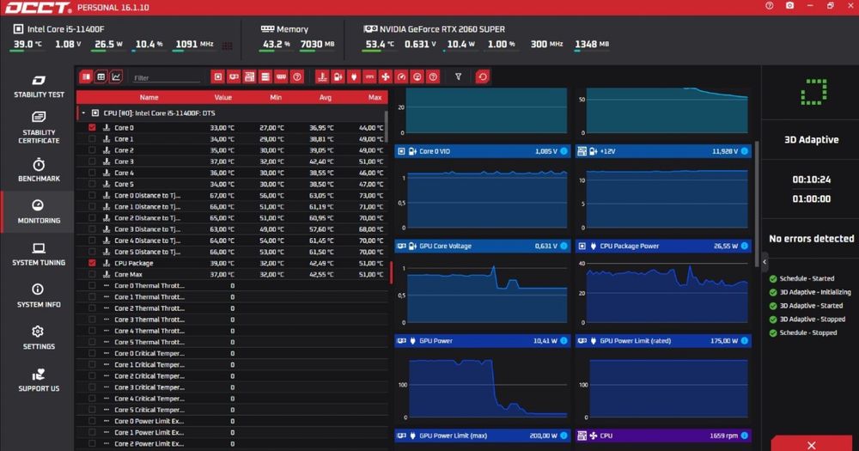
Task: Reset min/max values with refresh icon
Action: (483, 77)
